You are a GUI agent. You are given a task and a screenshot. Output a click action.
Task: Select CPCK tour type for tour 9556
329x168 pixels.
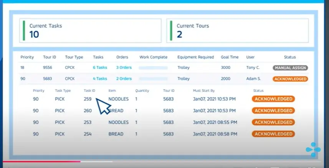click(x=69, y=68)
